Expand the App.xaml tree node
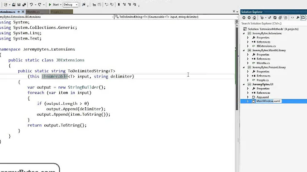This screenshot has height=172, width=307. pos(248,97)
